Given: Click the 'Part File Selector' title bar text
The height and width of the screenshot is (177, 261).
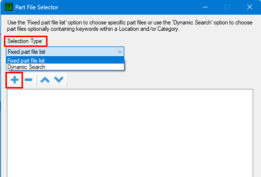Looking at the screenshot, I should click(x=37, y=7).
